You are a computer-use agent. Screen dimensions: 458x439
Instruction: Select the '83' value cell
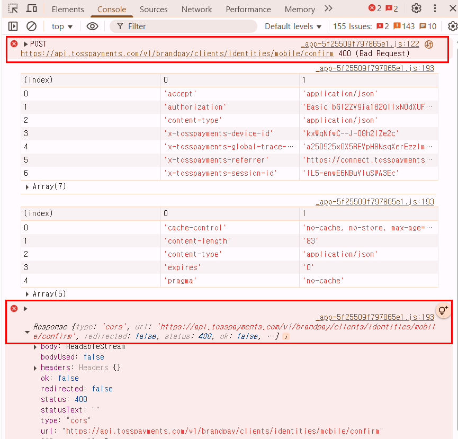(x=369, y=241)
